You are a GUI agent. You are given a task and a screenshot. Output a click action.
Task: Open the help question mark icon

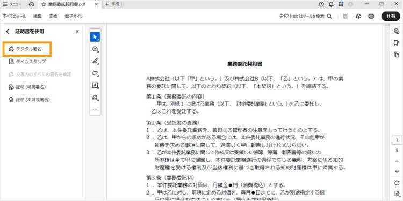(321, 4)
